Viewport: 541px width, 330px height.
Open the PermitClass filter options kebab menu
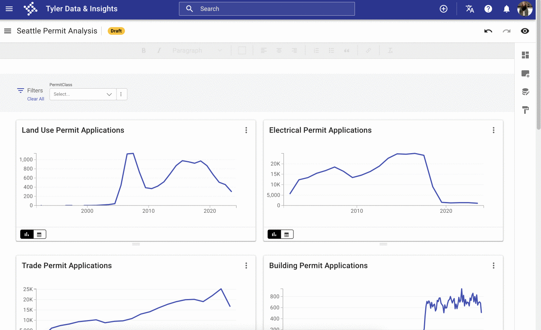point(121,94)
